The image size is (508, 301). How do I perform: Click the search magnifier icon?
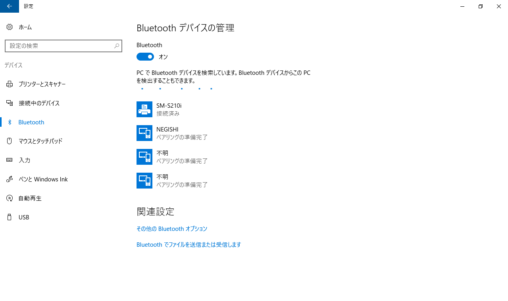point(117,46)
